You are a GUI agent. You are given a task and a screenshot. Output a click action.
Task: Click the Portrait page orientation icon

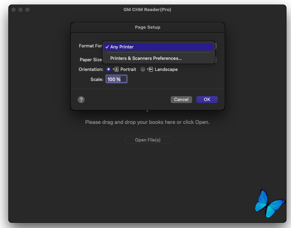[x=115, y=70]
